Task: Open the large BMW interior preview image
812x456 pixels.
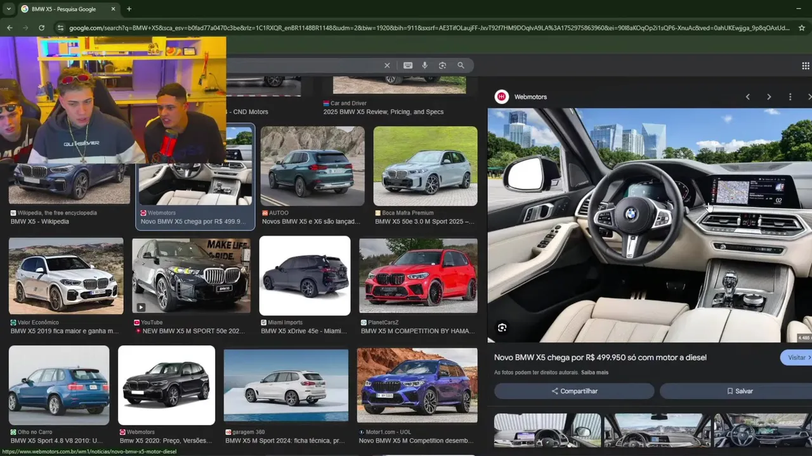Action: coord(650,225)
